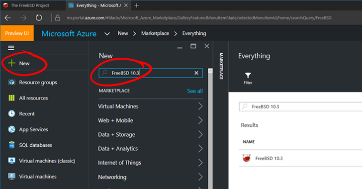Screen dimensions: 362x189
Task: Expand the Web + Mobile chevron
Action: click(x=200, y=120)
